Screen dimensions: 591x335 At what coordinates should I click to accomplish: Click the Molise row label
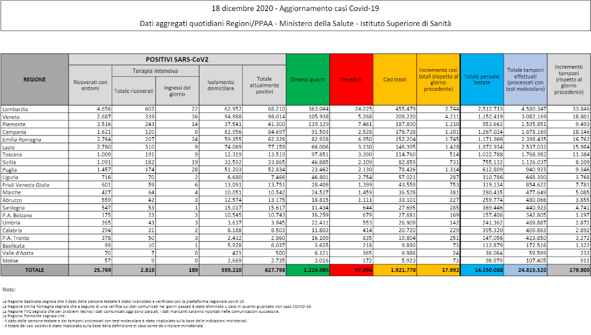[x=10, y=260]
